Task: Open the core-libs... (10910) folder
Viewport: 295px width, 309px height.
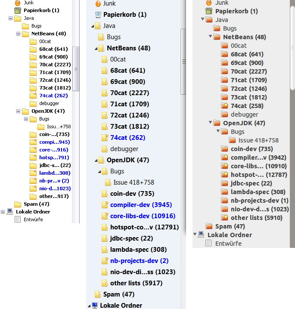Action: 258,166
